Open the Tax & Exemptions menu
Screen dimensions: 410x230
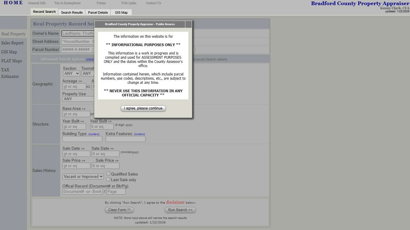tap(68, 3)
